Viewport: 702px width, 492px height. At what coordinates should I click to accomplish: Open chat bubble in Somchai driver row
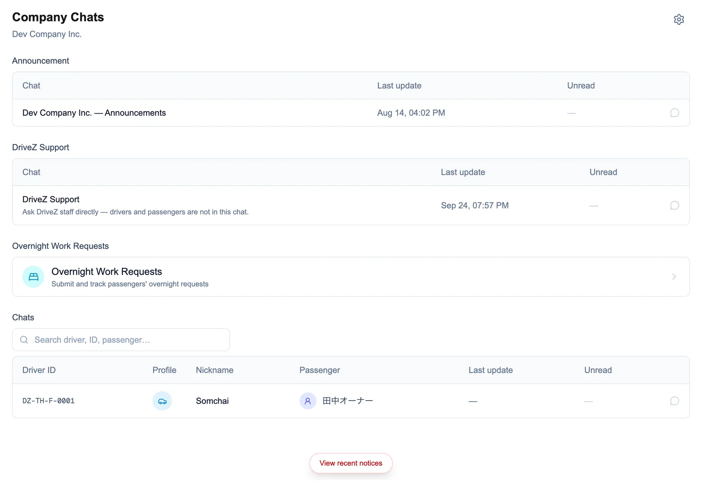[x=674, y=401]
